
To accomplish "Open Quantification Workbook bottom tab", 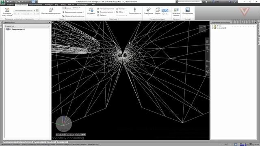I will 45,142.
